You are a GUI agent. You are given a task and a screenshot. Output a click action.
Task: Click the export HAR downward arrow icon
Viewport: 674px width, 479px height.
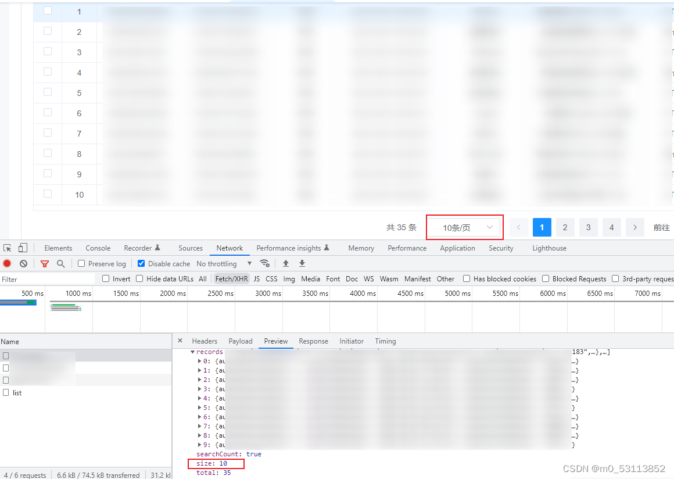click(302, 263)
